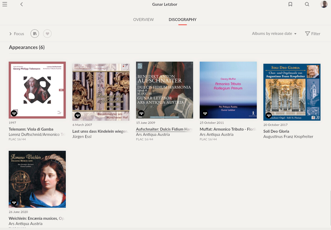Screen dimensions: 331x230
Task: Click FLAC 16/44 under Muffat album
Action: click(x=208, y=139)
